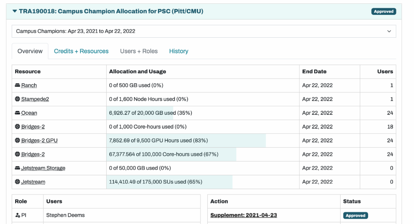Click the Approved status badge for Supplement
This screenshot has height=224, width=414.
click(x=355, y=215)
